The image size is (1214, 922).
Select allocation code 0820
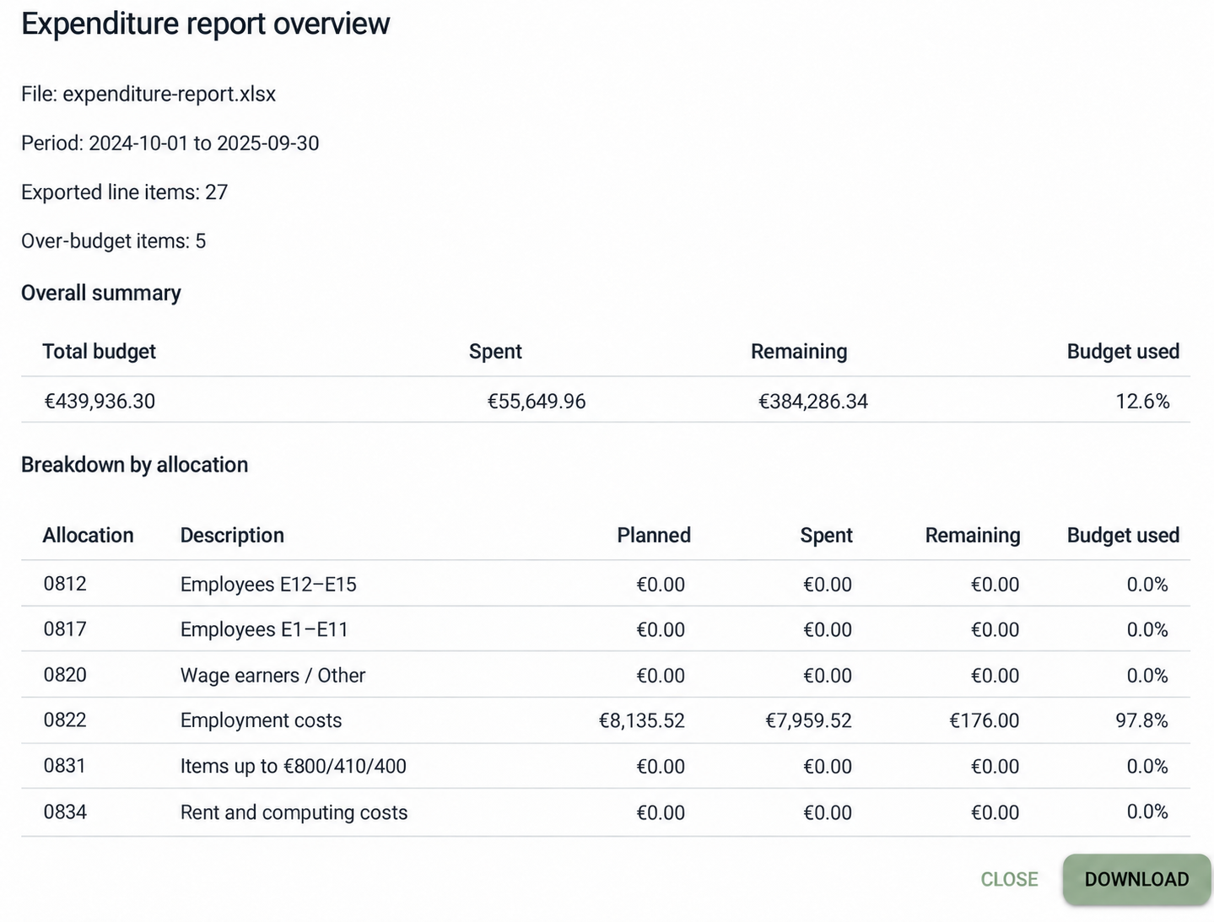coord(65,675)
